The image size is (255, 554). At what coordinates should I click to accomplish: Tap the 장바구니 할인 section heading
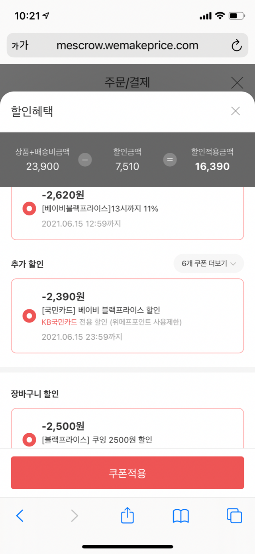[x=35, y=394]
